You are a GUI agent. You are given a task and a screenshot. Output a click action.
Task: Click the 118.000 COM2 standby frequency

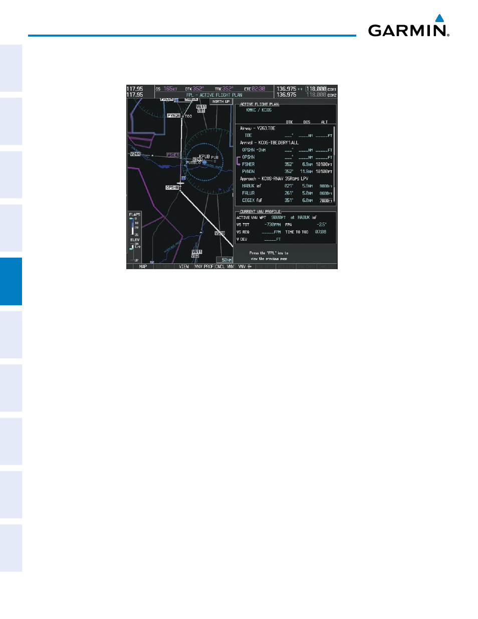(316, 95)
